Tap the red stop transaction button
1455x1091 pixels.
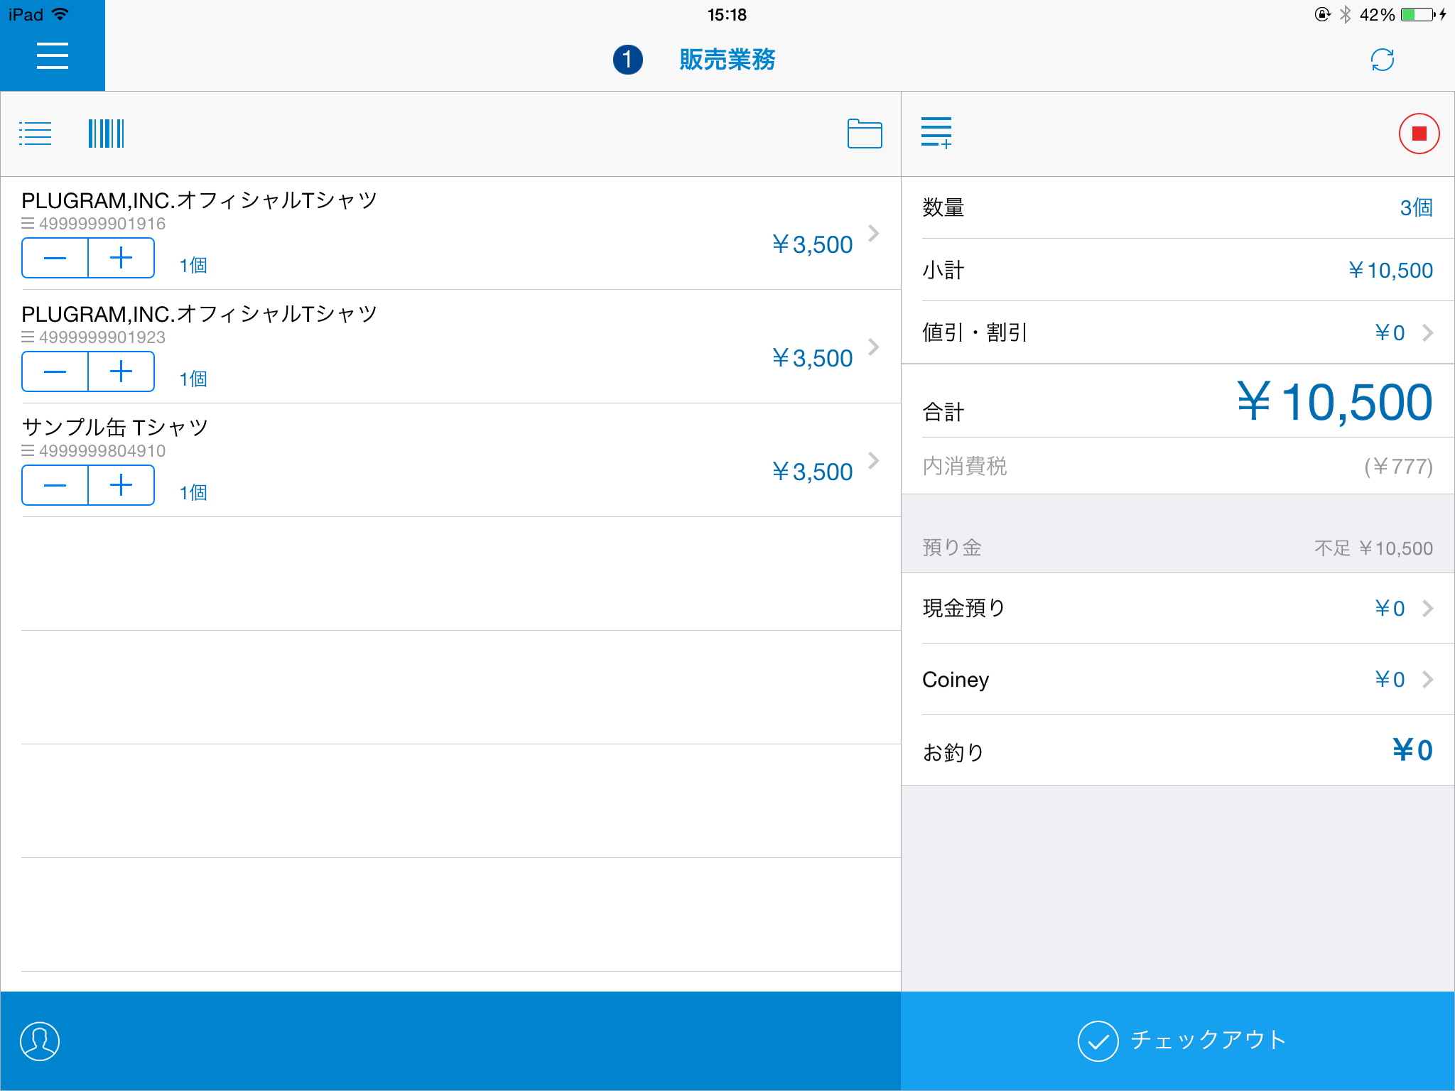[1419, 134]
